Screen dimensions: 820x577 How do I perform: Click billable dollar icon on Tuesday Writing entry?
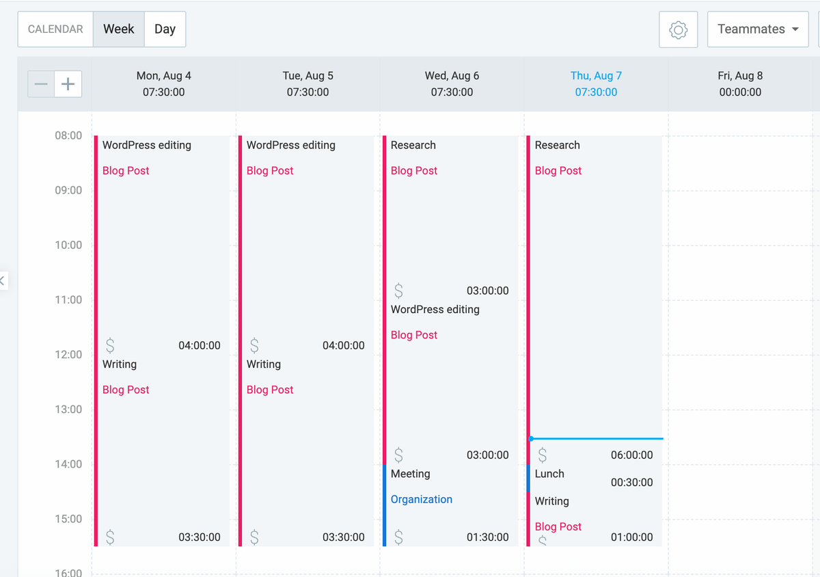click(254, 537)
